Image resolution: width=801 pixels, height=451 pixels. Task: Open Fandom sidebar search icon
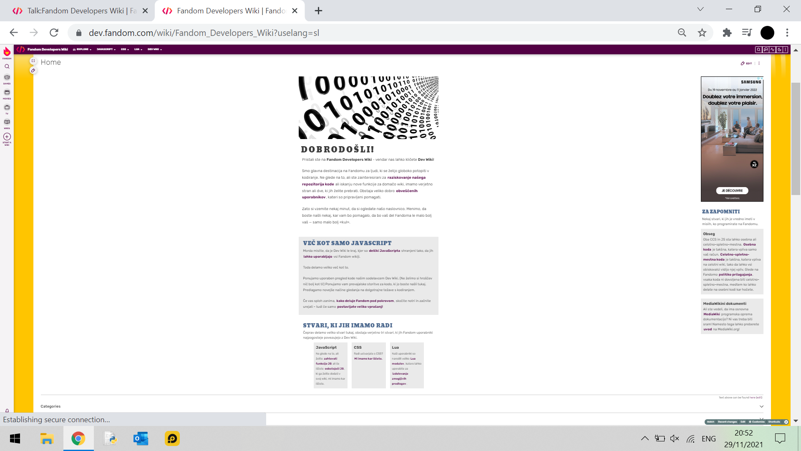click(7, 66)
